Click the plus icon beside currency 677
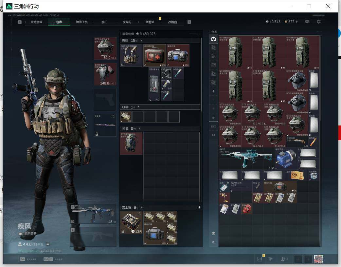 point(296,22)
